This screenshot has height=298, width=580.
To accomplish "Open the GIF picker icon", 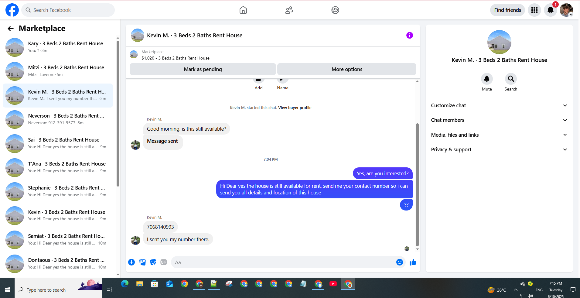I will (164, 262).
